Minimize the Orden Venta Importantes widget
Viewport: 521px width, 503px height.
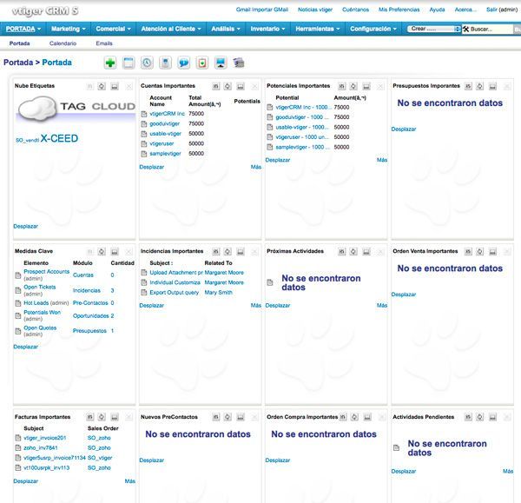point(492,252)
